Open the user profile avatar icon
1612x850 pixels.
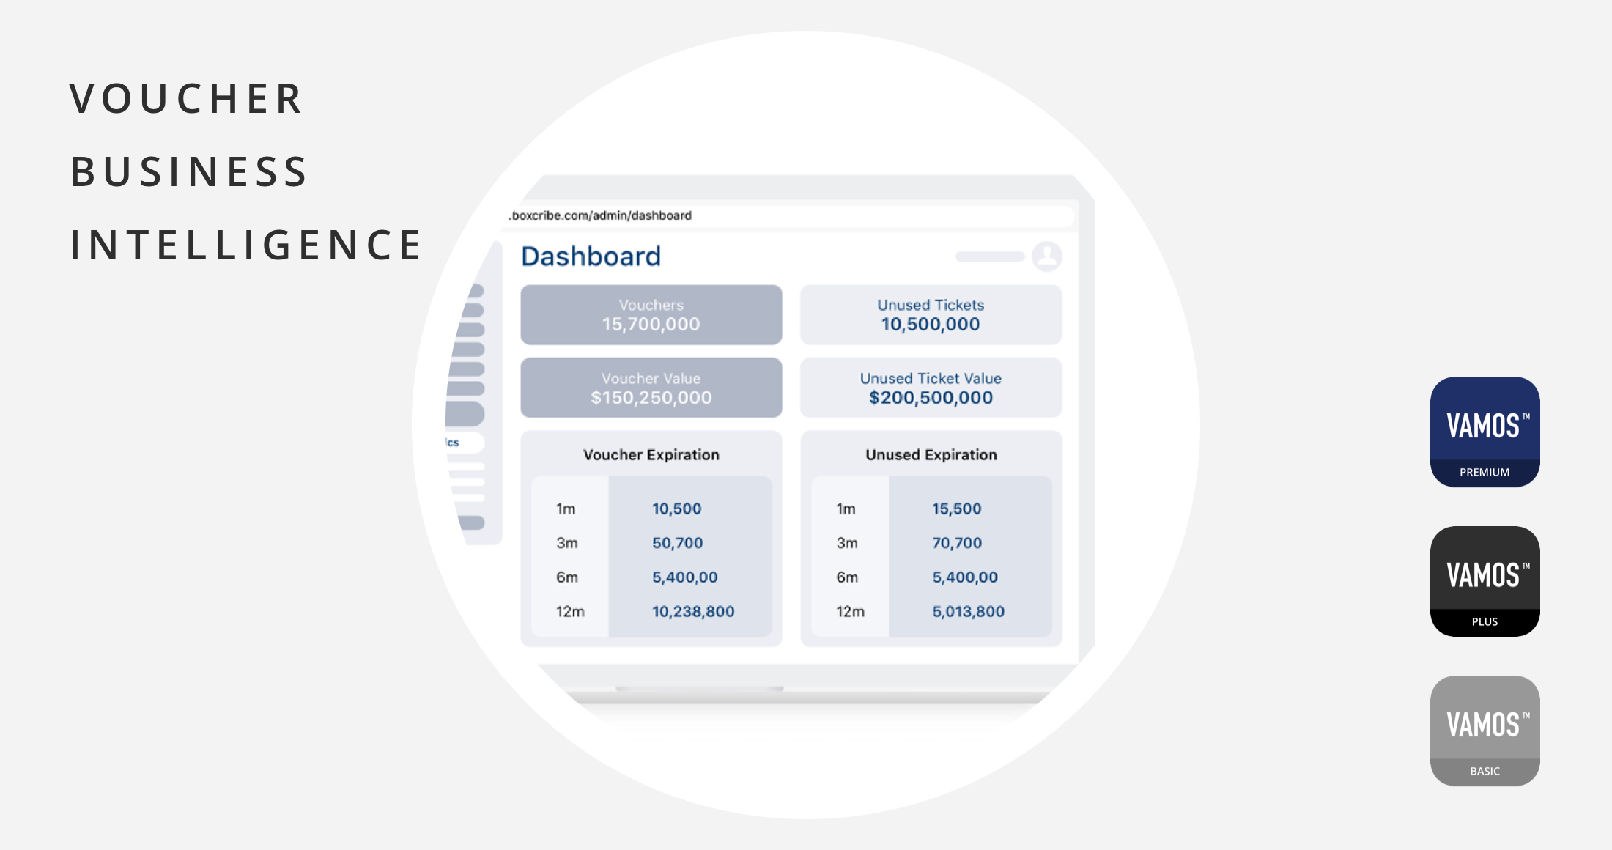click(x=1046, y=256)
